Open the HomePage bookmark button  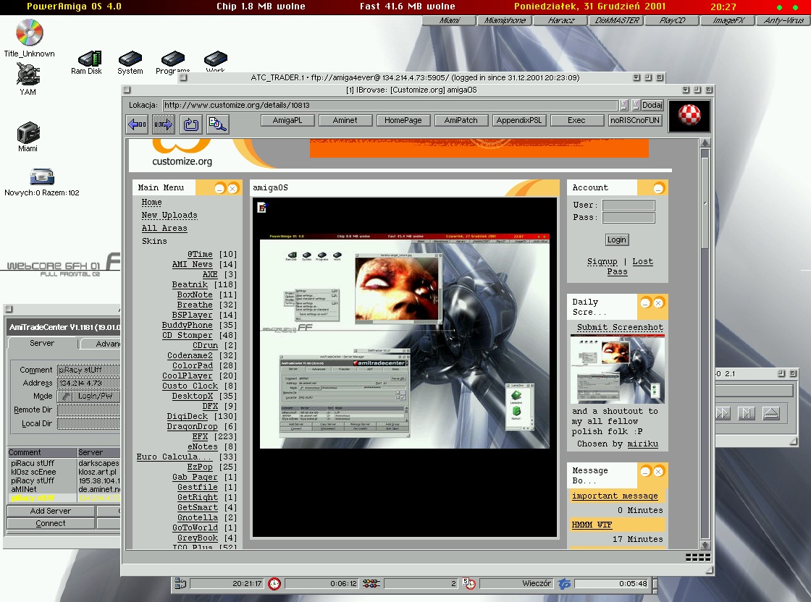403,120
